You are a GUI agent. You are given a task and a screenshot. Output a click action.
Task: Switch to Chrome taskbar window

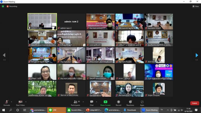coord(38,110)
